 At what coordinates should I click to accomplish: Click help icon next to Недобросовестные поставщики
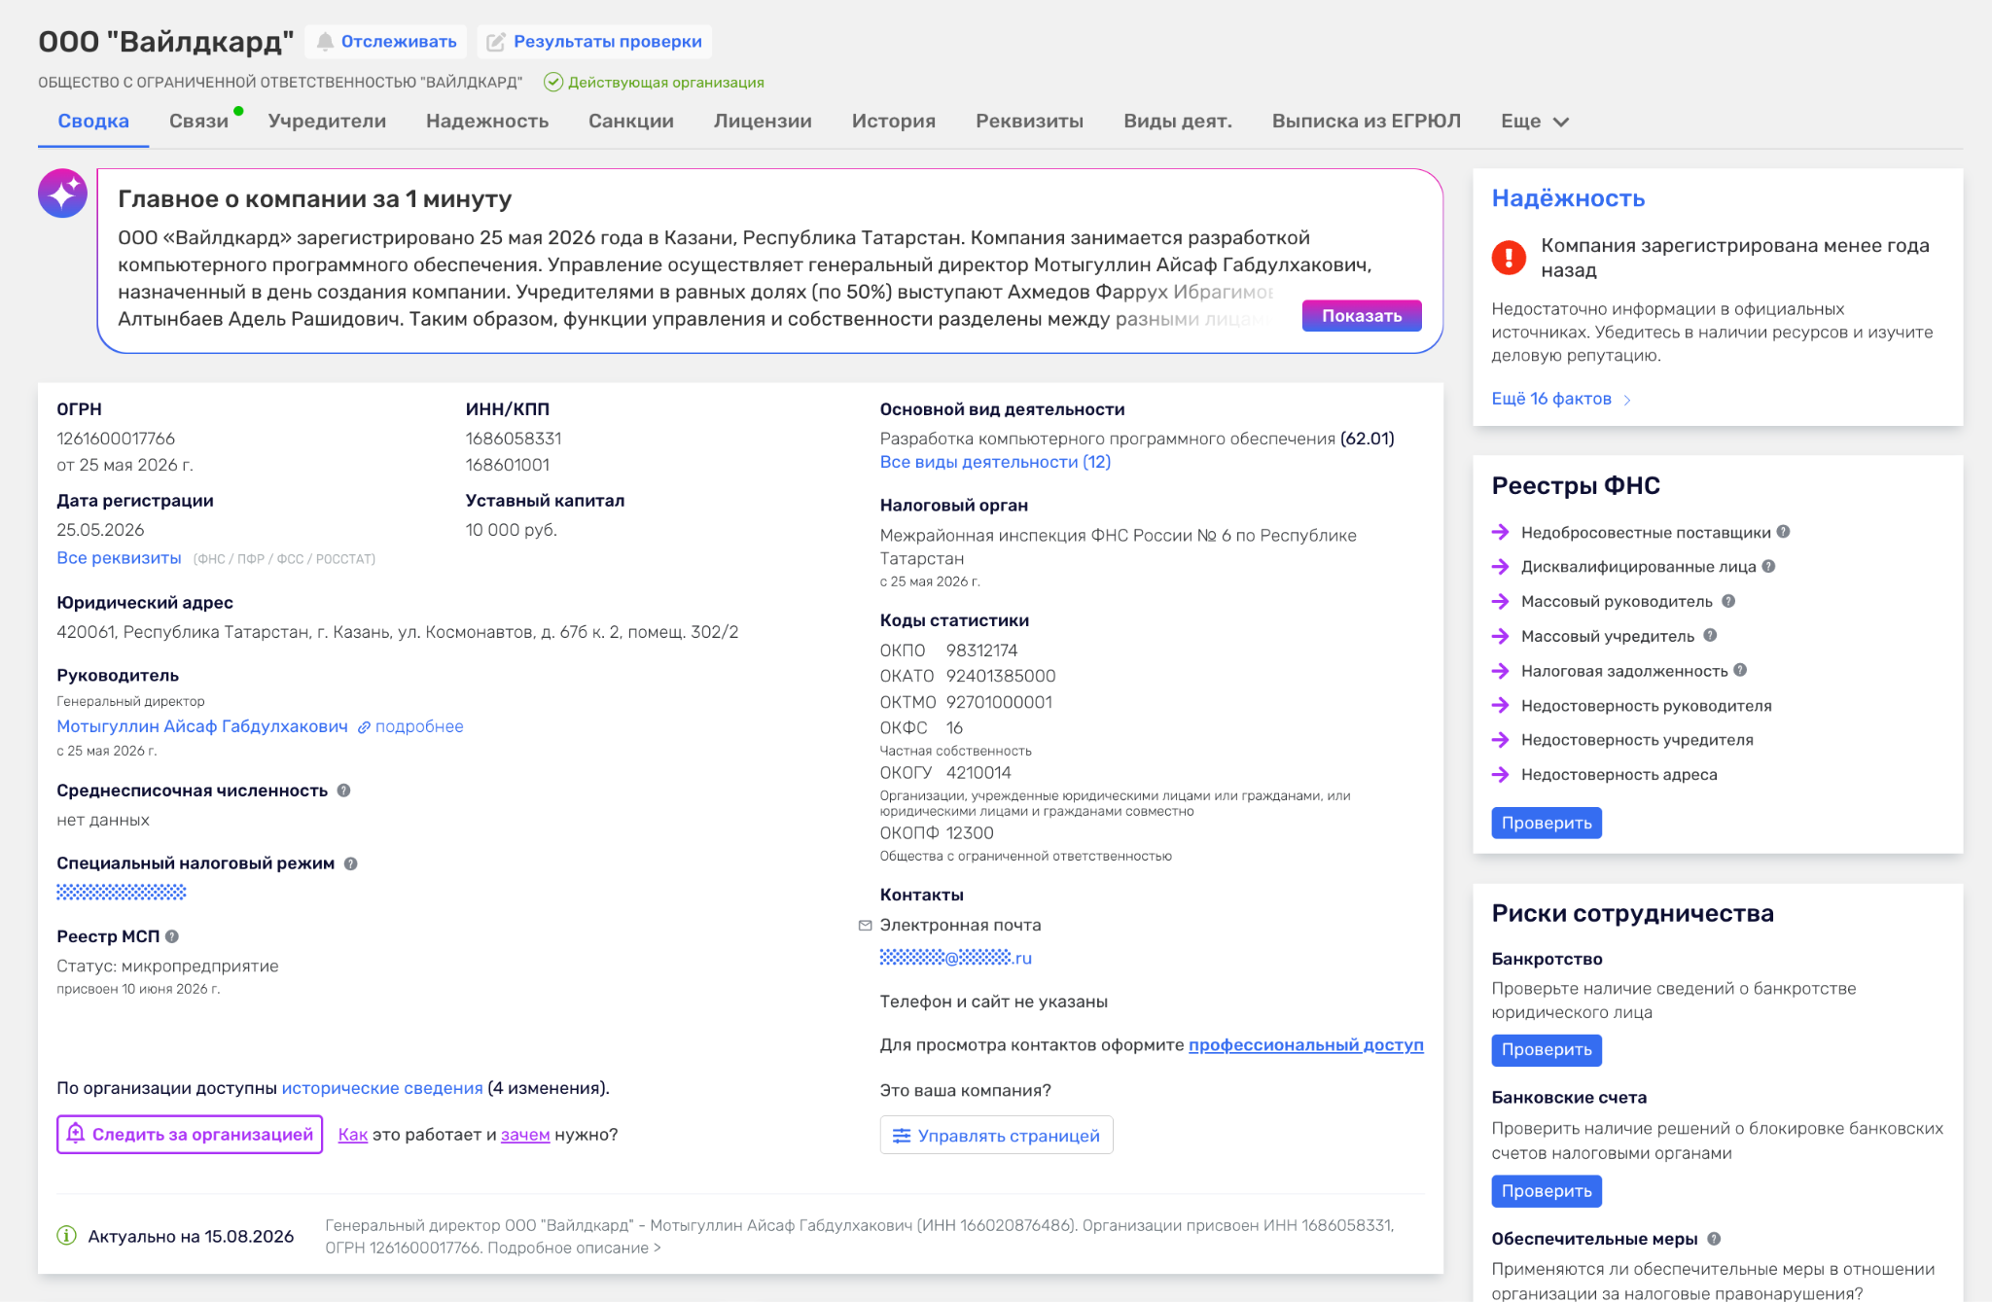tap(1783, 532)
